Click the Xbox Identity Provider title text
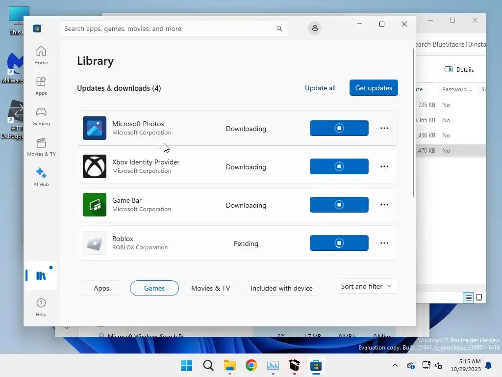 pos(146,162)
